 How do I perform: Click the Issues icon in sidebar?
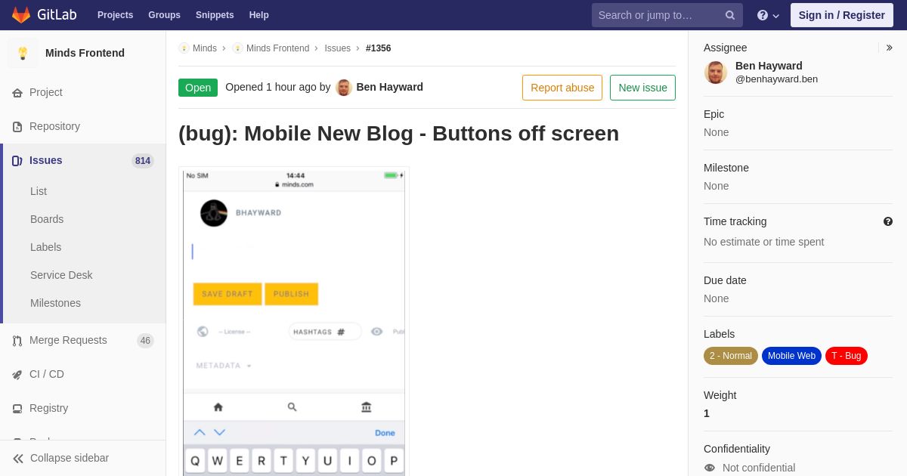17,161
